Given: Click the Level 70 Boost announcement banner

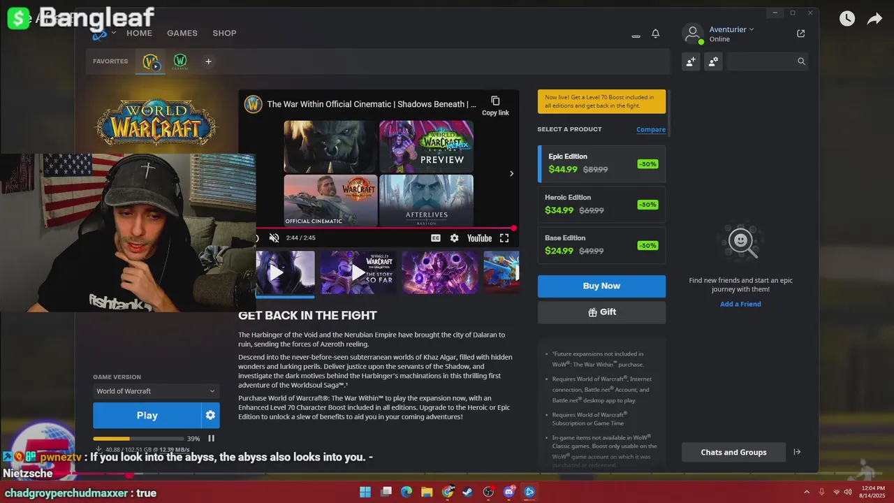Looking at the screenshot, I should coord(601,101).
